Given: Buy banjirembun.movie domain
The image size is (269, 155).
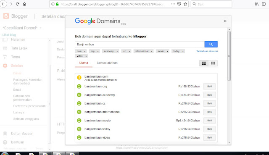Looking at the screenshot, I should click(209, 121).
